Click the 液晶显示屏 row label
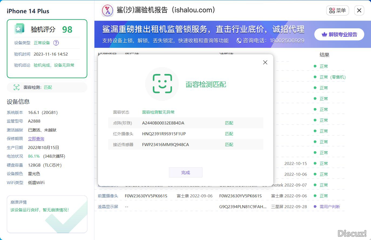371x240 pixels. [108, 207]
